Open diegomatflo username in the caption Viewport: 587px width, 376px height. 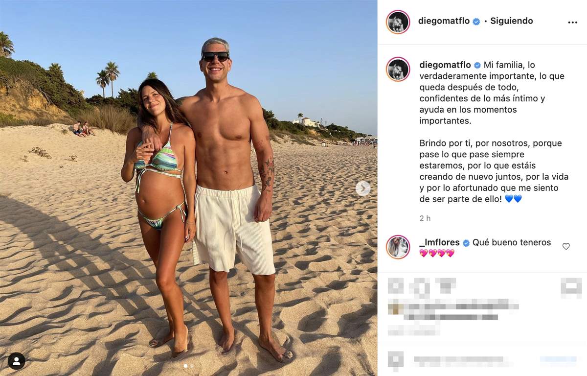445,65
